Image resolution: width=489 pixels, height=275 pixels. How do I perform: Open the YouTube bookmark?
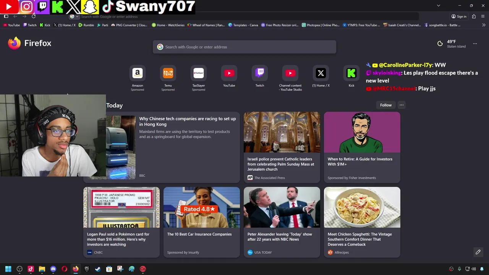[11, 25]
